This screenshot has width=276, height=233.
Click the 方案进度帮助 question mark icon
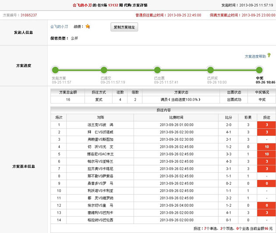pos(269,56)
